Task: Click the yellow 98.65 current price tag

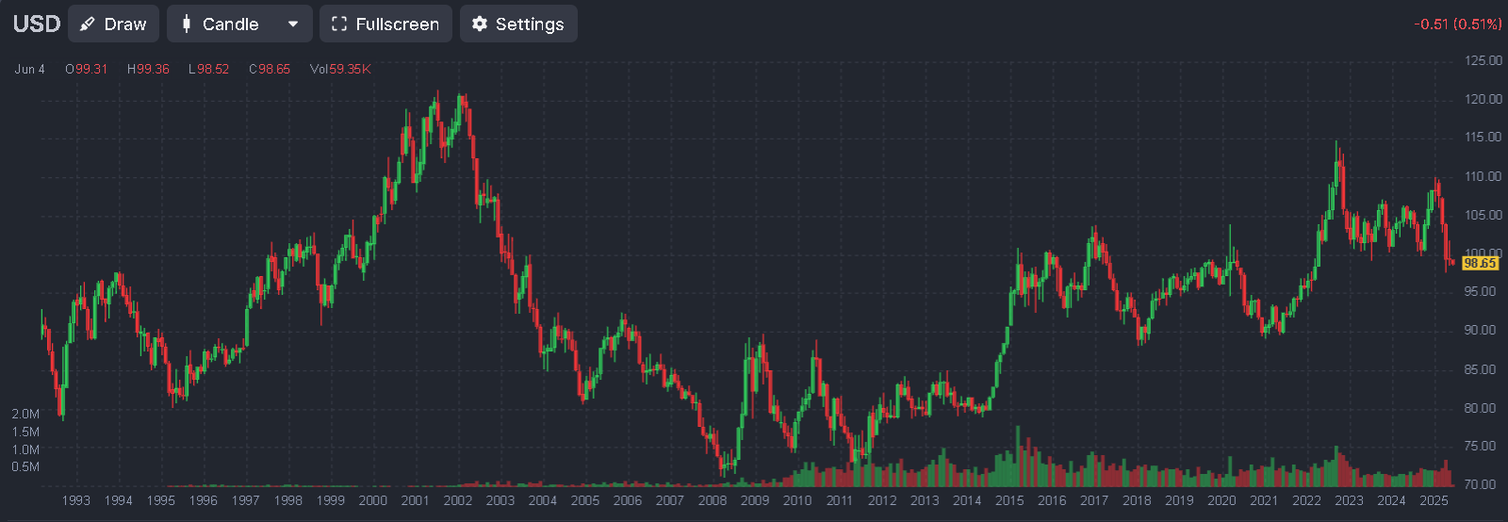Action: (1479, 263)
